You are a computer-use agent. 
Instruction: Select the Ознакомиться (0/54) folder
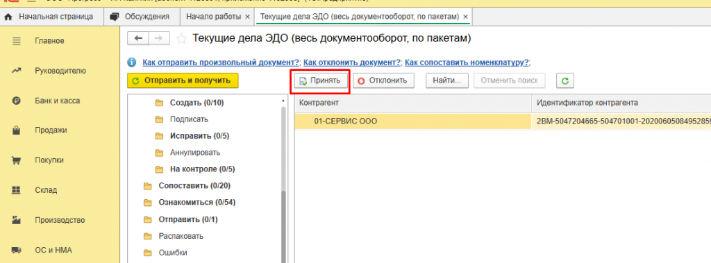click(196, 202)
